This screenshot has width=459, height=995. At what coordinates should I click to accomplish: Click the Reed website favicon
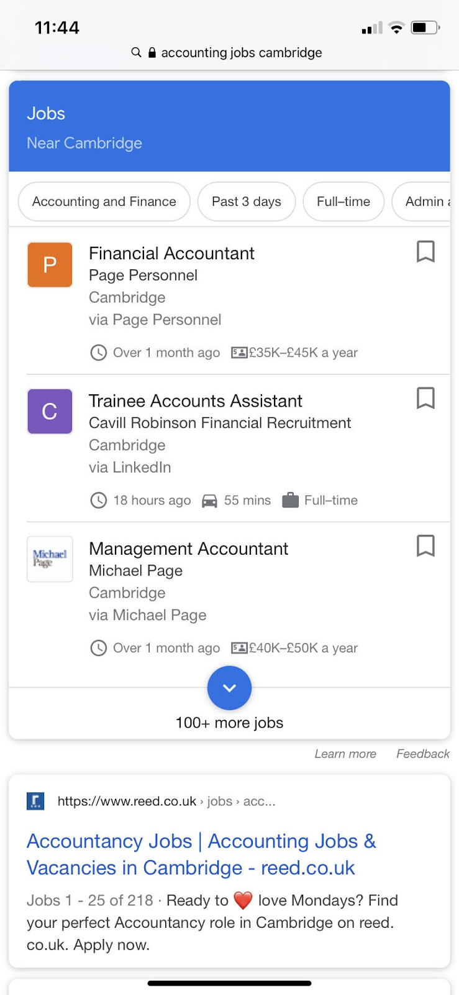[x=35, y=801]
